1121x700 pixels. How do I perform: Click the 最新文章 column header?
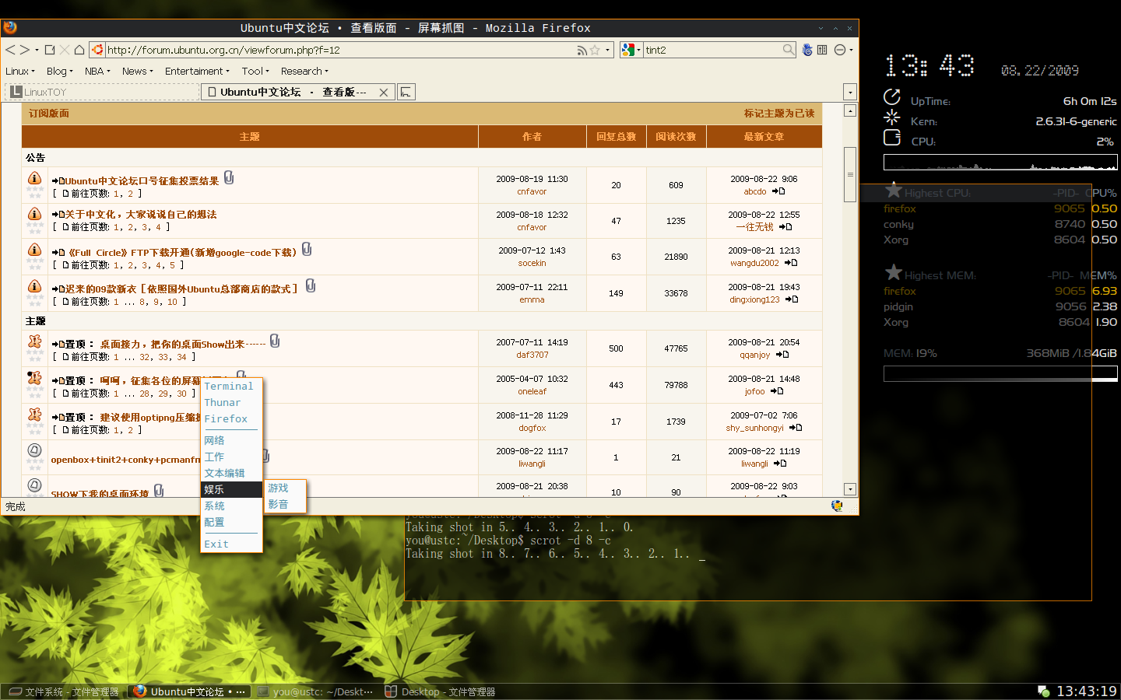764,137
